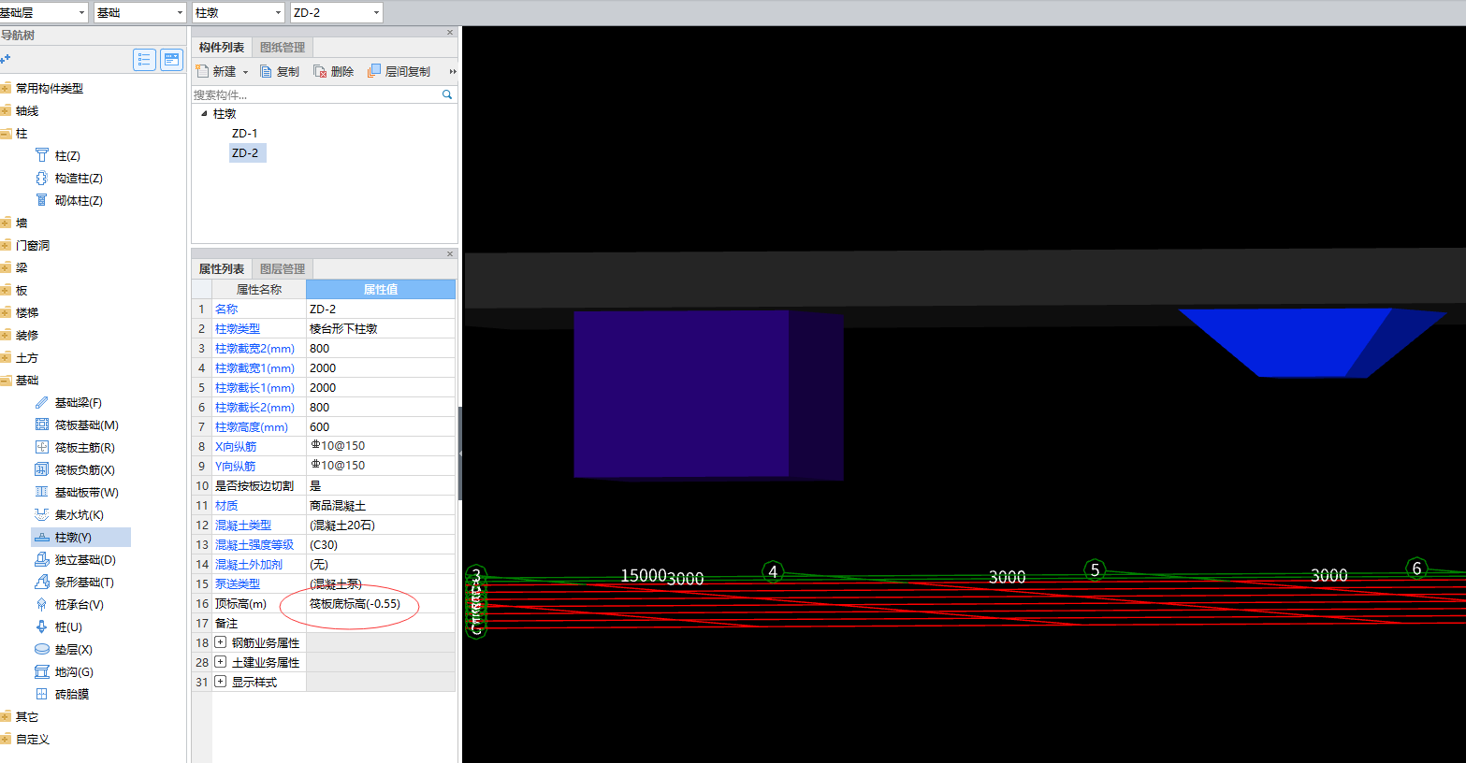Select ZD-1 in component list

point(245,133)
